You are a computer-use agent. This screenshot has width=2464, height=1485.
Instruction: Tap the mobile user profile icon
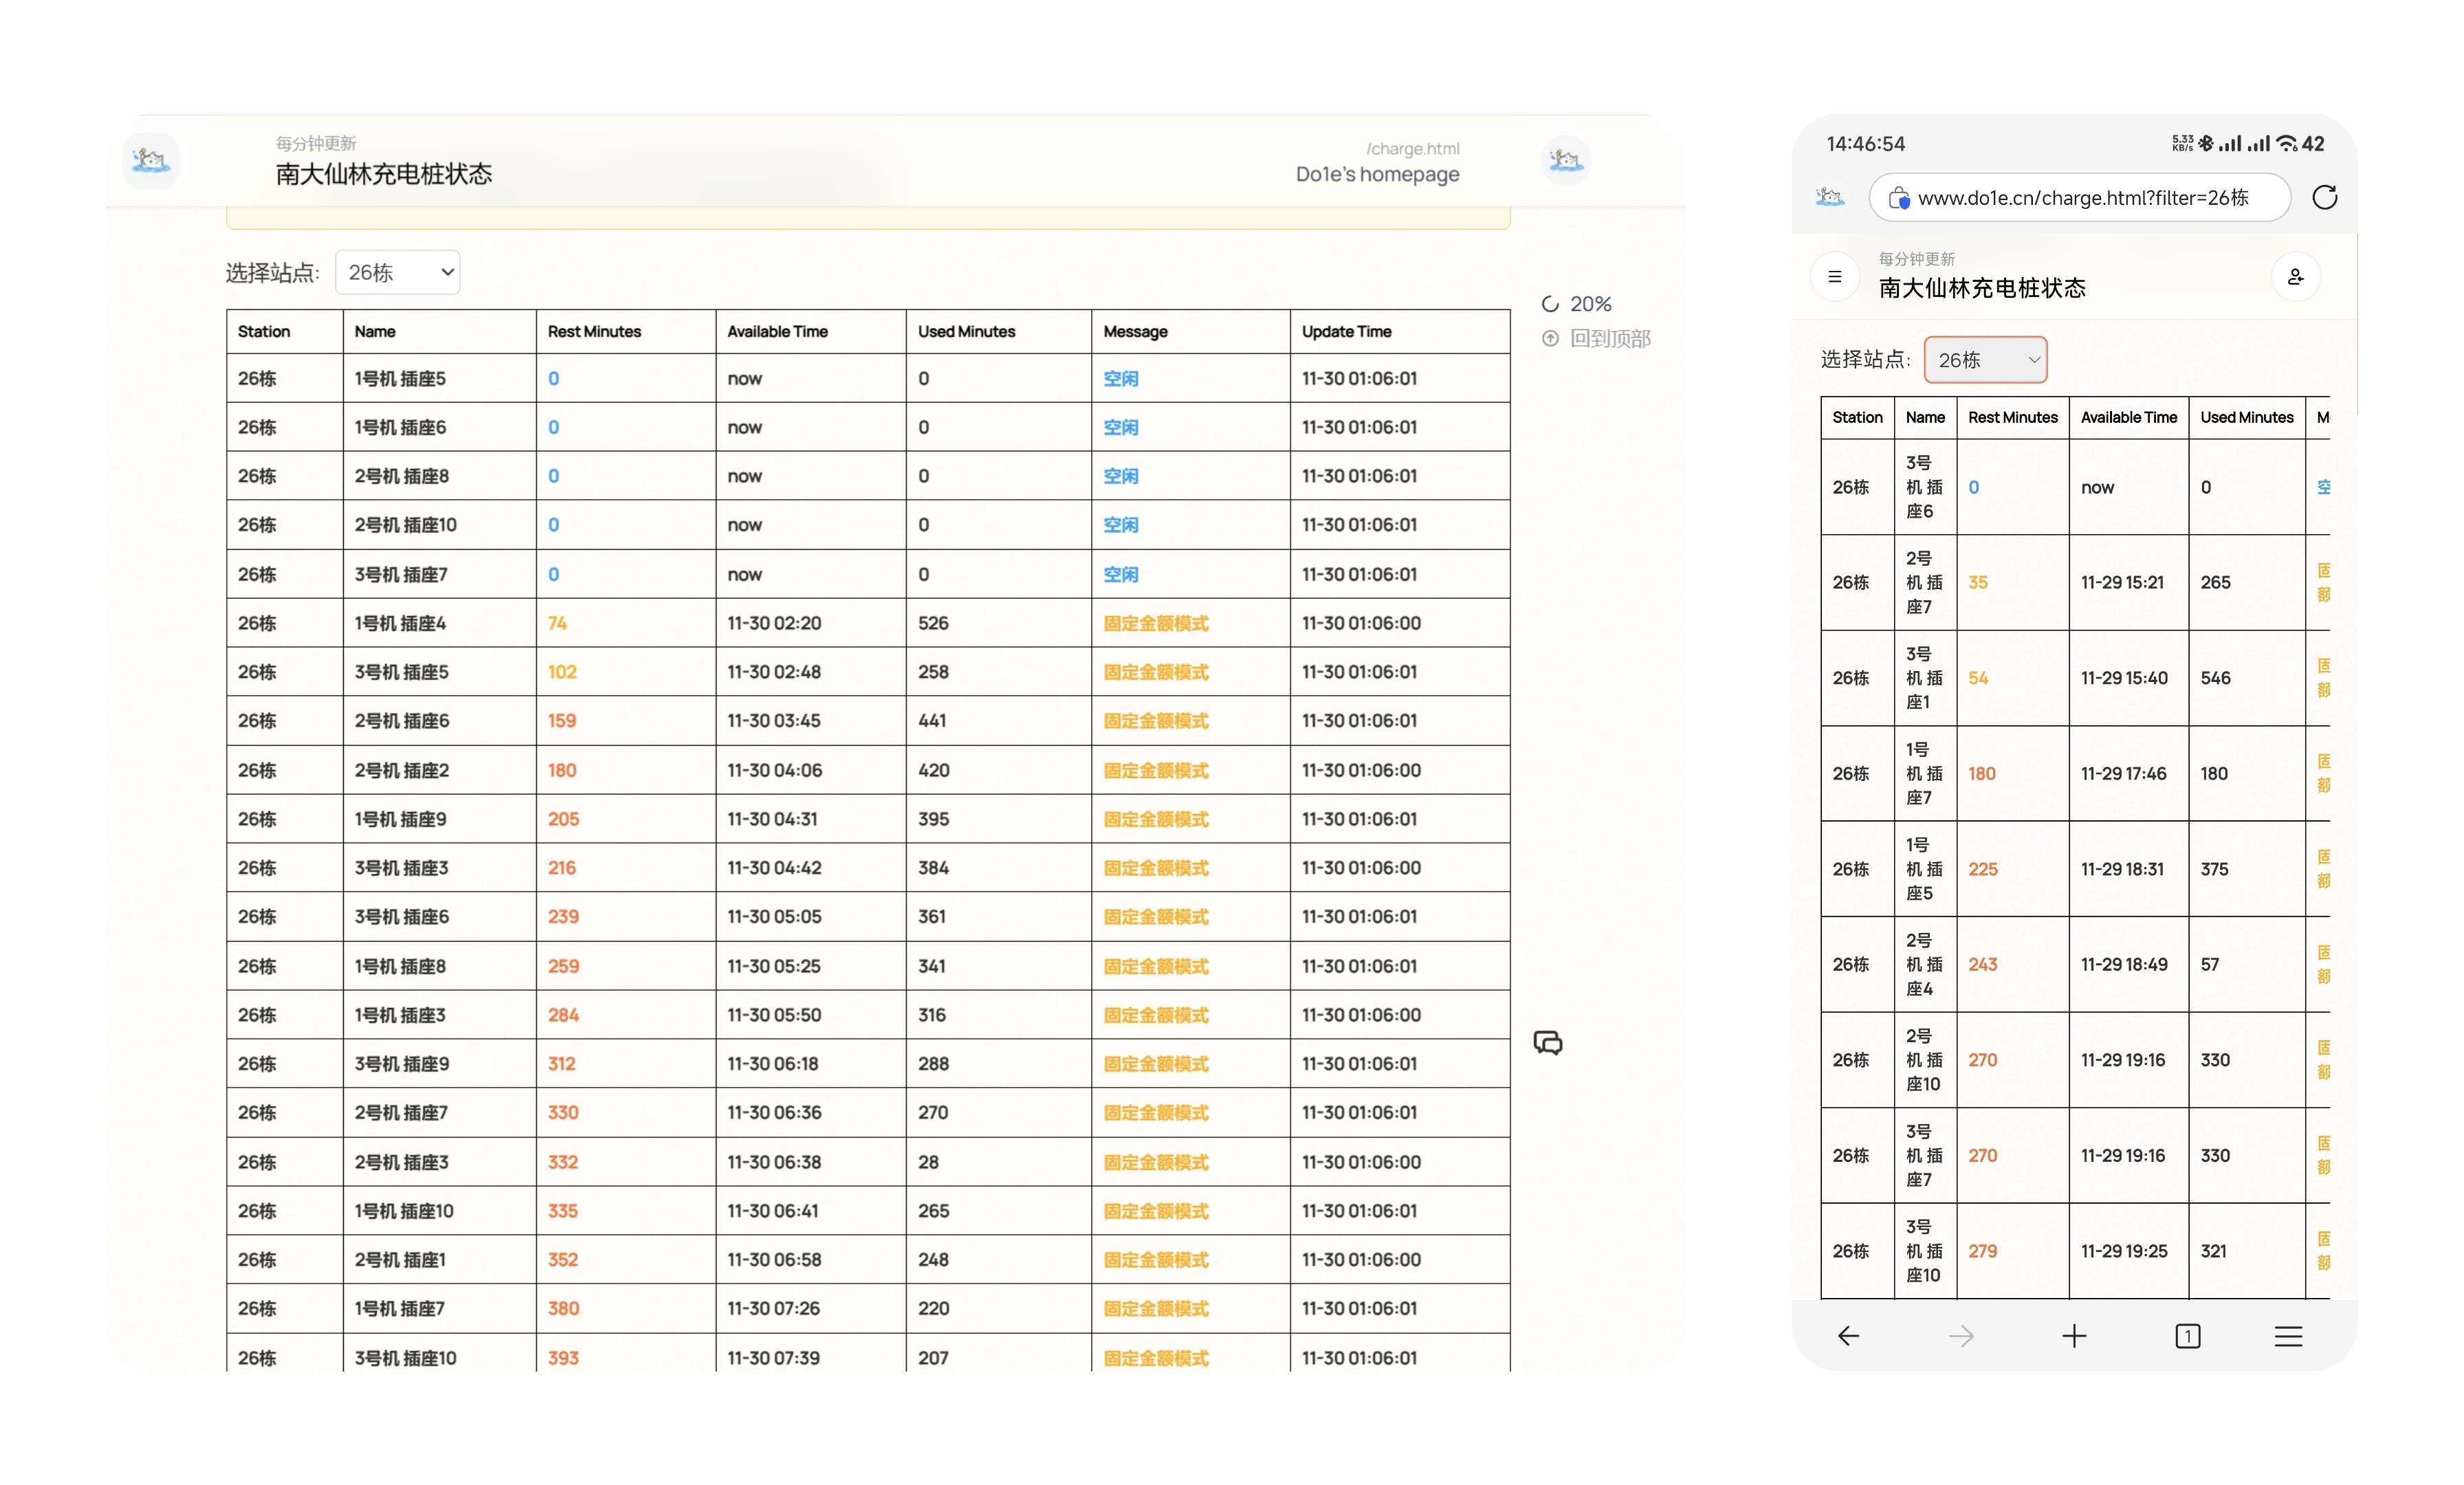[2295, 277]
